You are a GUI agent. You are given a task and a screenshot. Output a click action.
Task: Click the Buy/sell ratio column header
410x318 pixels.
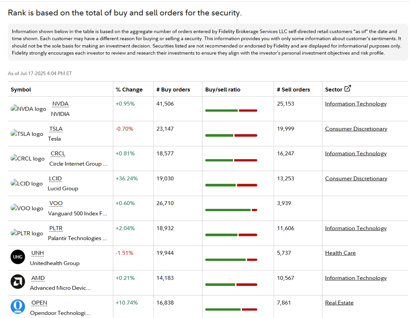[x=223, y=89]
